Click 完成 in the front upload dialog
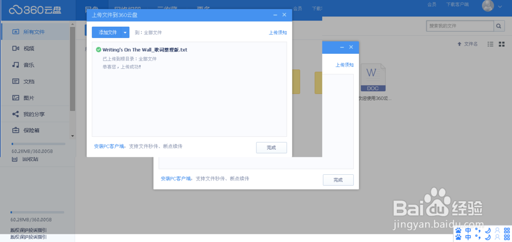The width and height of the screenshot is (512, 242). point(271,148)
